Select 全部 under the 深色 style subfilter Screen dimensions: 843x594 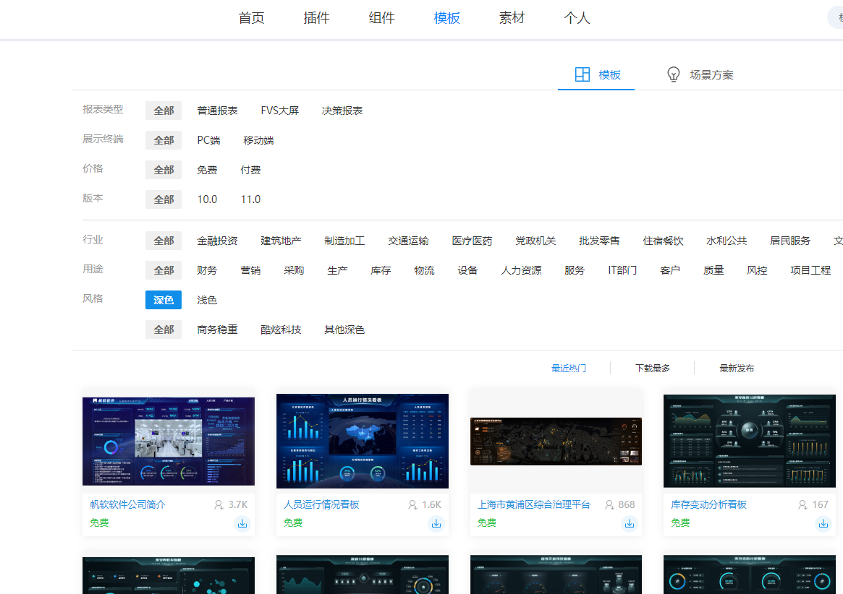click(x=164, y=330)
